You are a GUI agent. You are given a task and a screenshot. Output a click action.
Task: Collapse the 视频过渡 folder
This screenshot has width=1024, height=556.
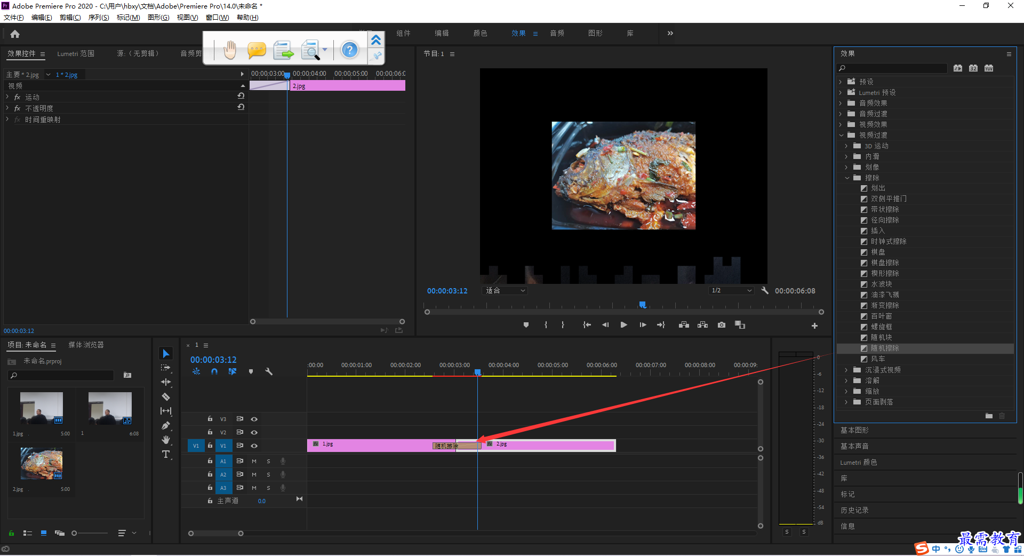(841, 135)
